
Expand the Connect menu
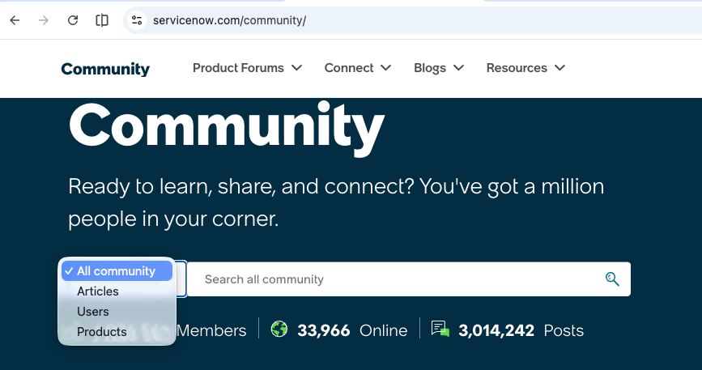pos(358,68)
